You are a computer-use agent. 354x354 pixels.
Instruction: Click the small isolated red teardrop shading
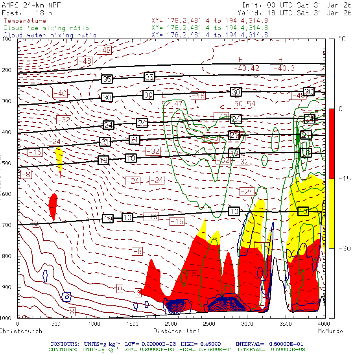[x=53, y=206]
